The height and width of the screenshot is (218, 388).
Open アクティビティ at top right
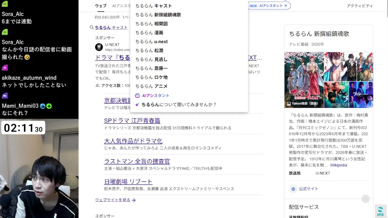pyautogui.click(x=360, y=6)
